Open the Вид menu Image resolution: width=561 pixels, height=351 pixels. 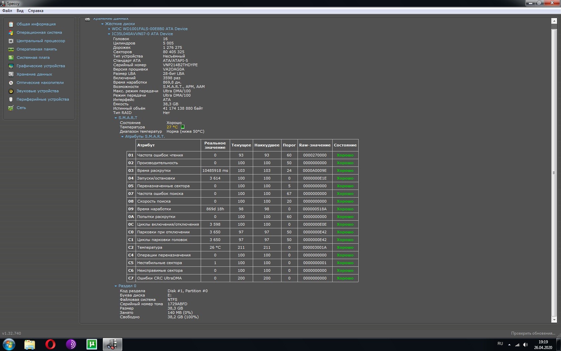coord(20,11)
